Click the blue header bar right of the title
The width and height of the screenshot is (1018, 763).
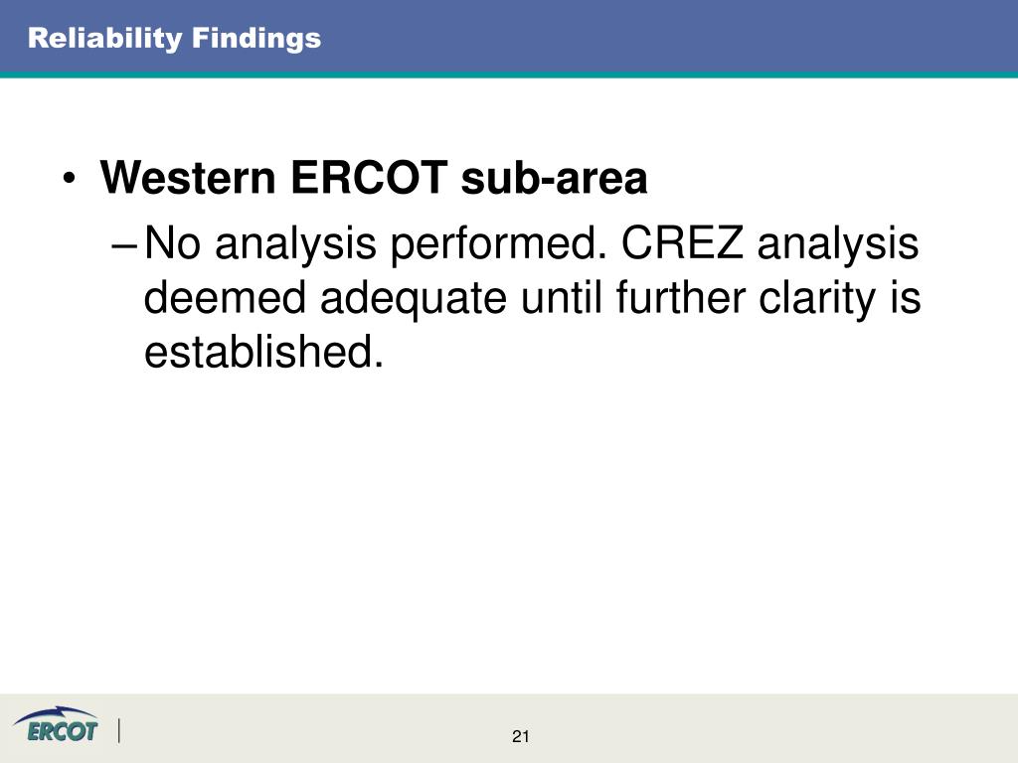pyautogui.click(x=669, y=37)
